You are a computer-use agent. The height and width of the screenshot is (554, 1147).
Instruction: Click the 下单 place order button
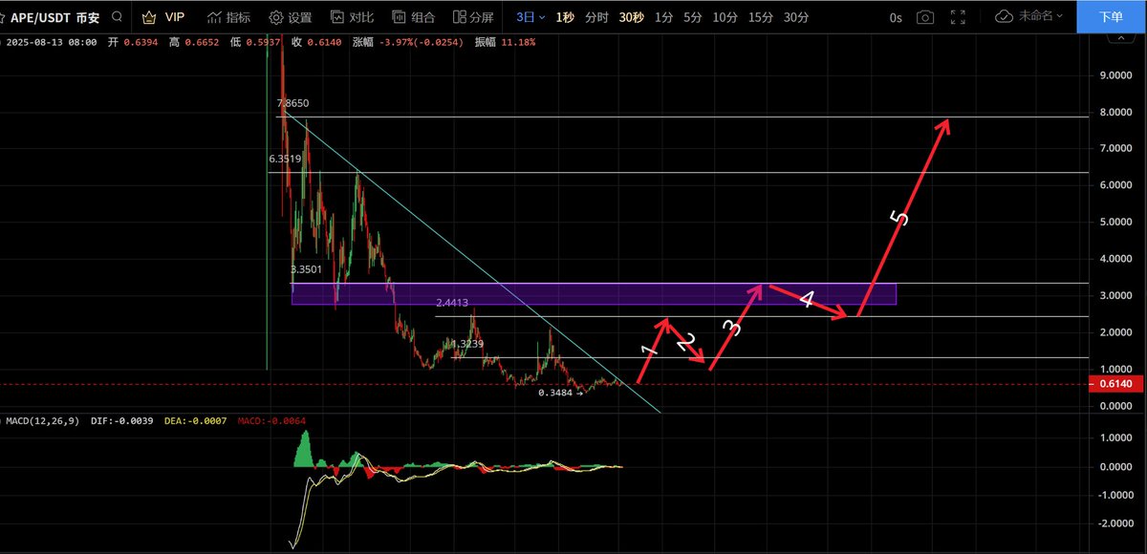click(x=1112, y=16)
